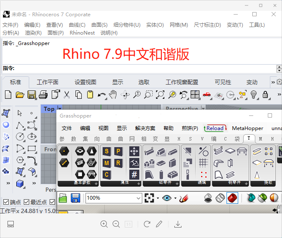This screenshot has width=282, height=238.
Task: Click the Rotate view icon
Action: click(x=125, y=95)
